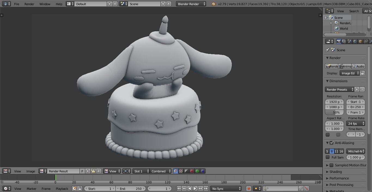
Task: Enable Sampled Motion Blur checkbox
Action: tap(331, 165)
